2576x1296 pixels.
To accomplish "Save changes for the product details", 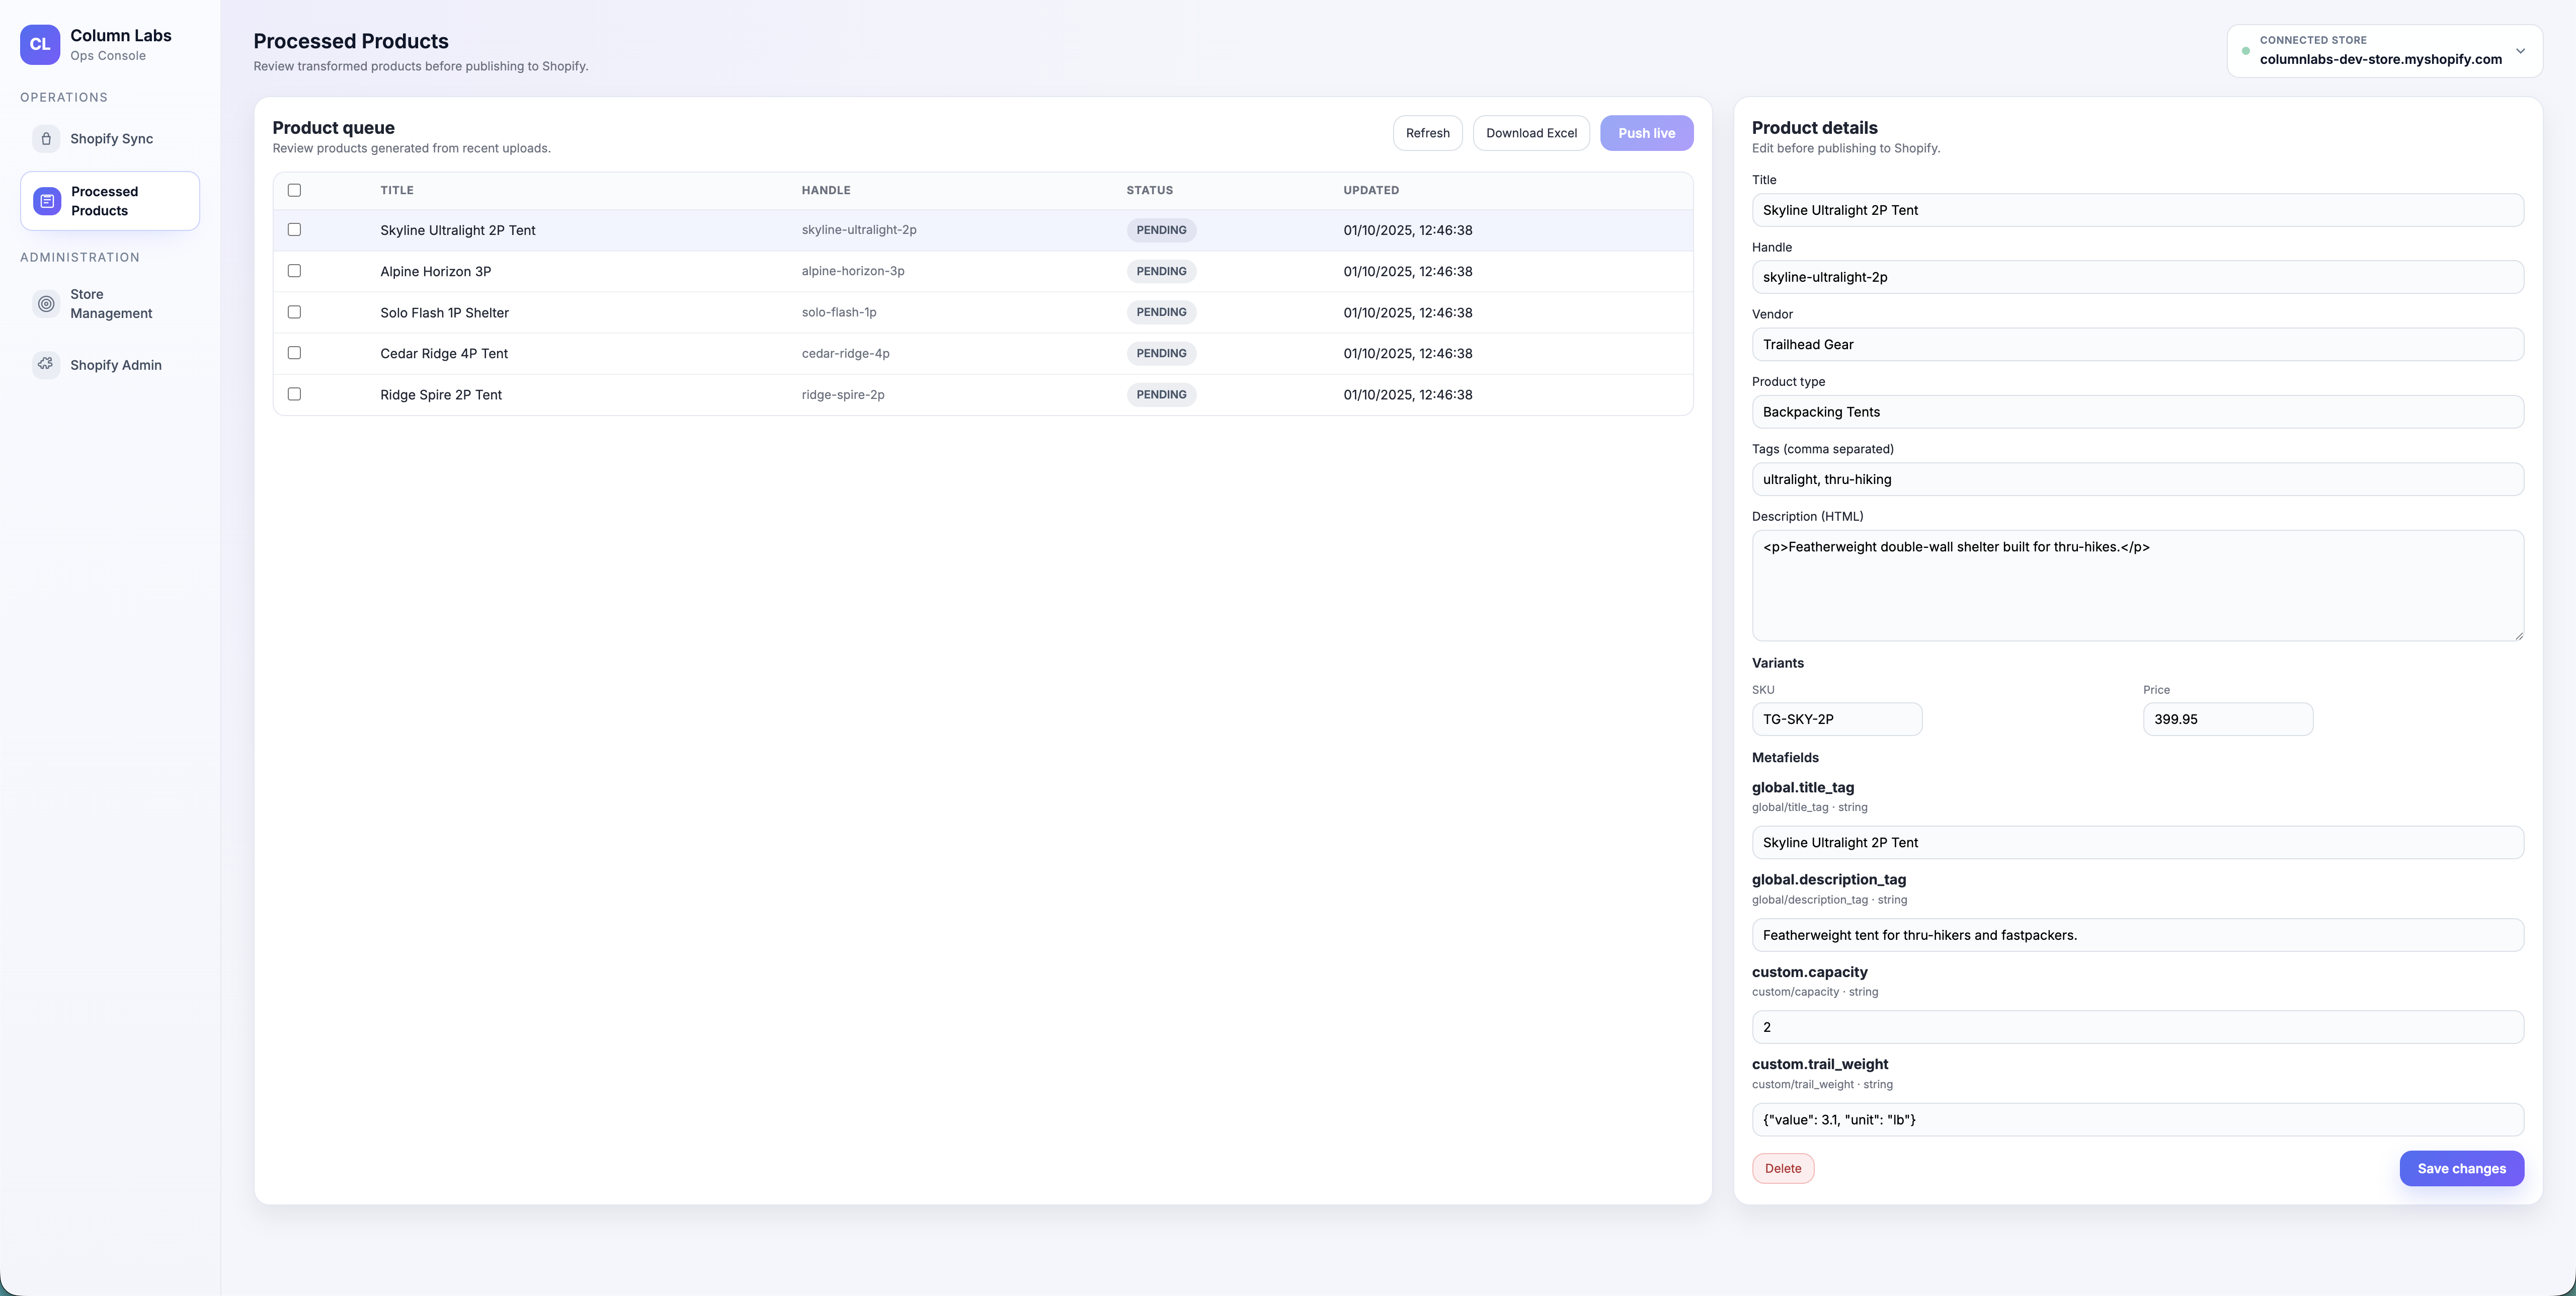I will coord(2461,1168).
